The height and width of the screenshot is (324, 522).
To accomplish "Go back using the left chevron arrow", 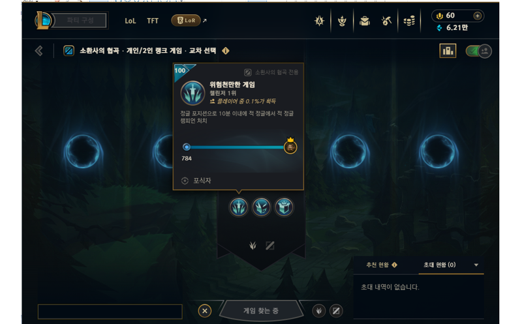I will (x=39, y=51).
